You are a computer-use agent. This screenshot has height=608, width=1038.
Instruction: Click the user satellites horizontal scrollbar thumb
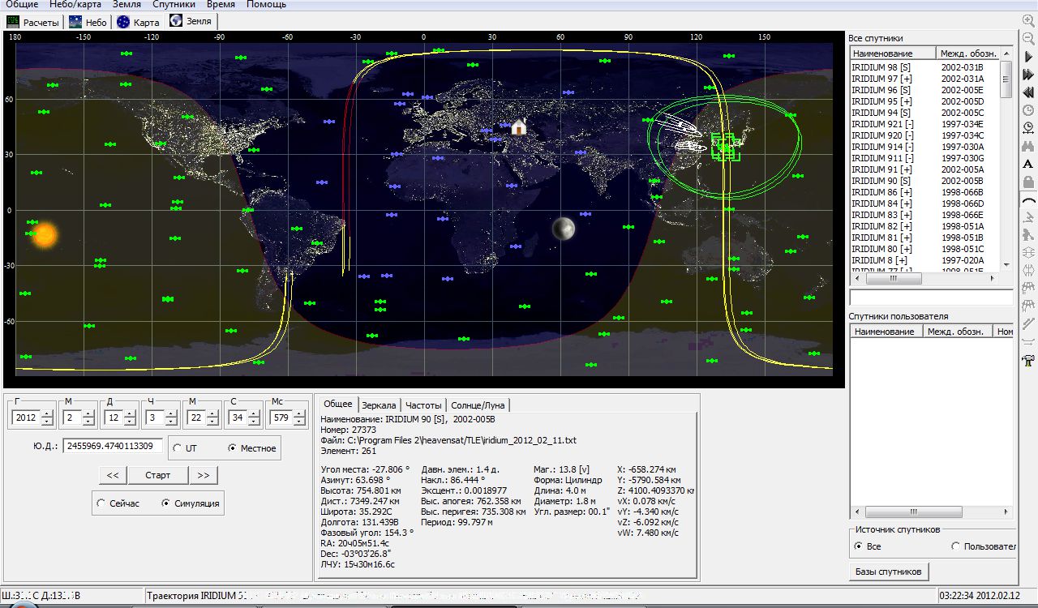click(x=912, y=512)
